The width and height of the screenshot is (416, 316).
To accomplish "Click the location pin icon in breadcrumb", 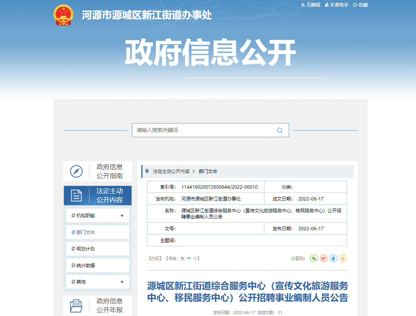I will (147, 171).
